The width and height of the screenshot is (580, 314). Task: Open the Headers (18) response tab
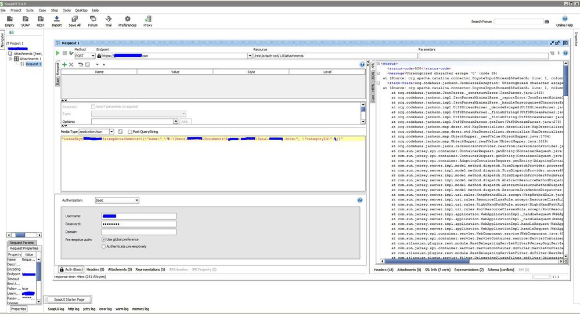(384, 270)
